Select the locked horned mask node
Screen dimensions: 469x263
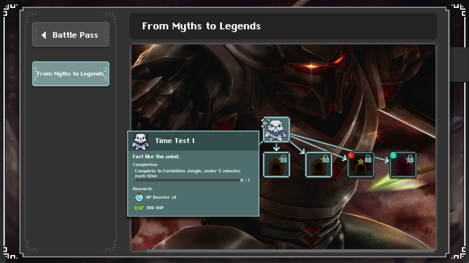click(x=361, y=165)
